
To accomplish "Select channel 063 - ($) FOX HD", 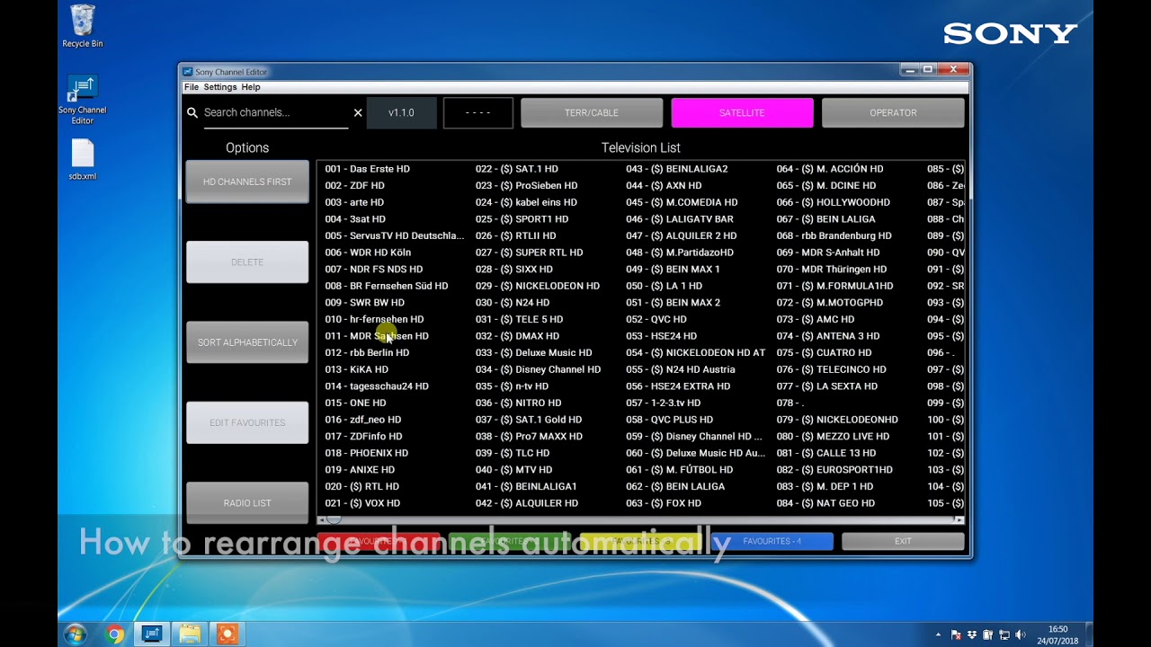I will [663, 503].
